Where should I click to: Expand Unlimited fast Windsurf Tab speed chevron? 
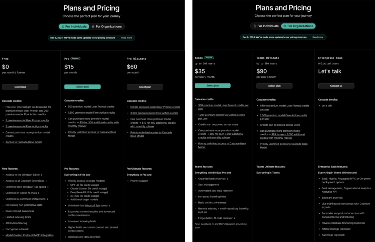pyautogui.click(x=110, y=205)
